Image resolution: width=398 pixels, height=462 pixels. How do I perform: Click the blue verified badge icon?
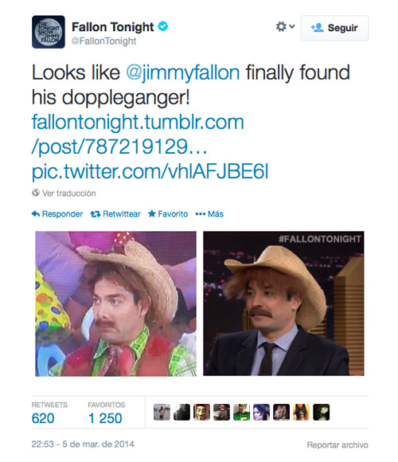163,26
